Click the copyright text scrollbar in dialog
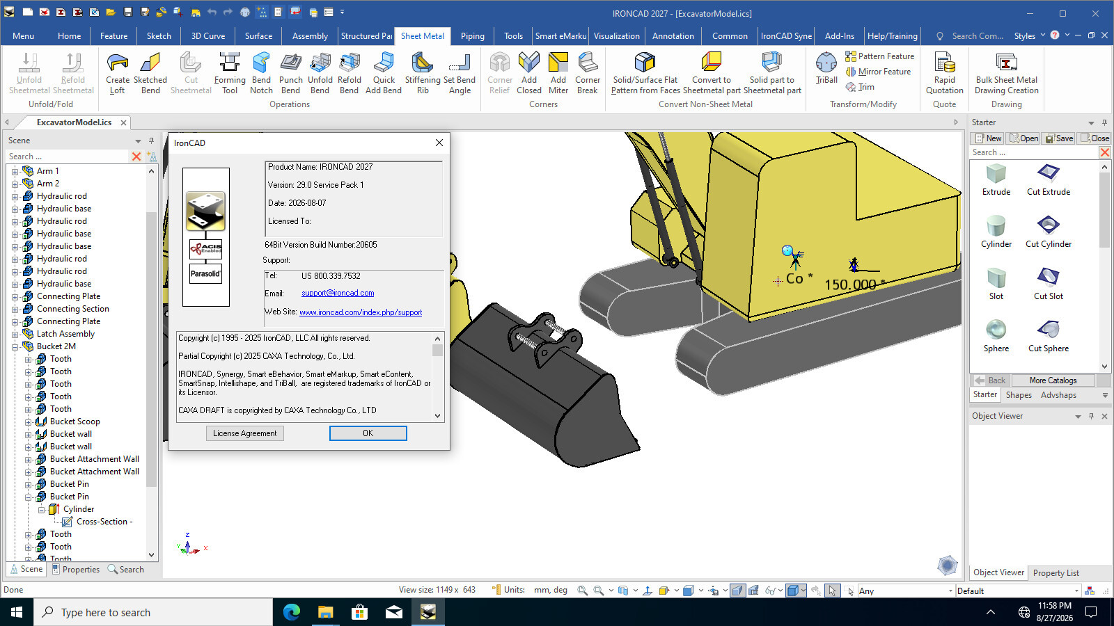The image size is (1114, 626). pyautogui.click(x=437, y=377)
